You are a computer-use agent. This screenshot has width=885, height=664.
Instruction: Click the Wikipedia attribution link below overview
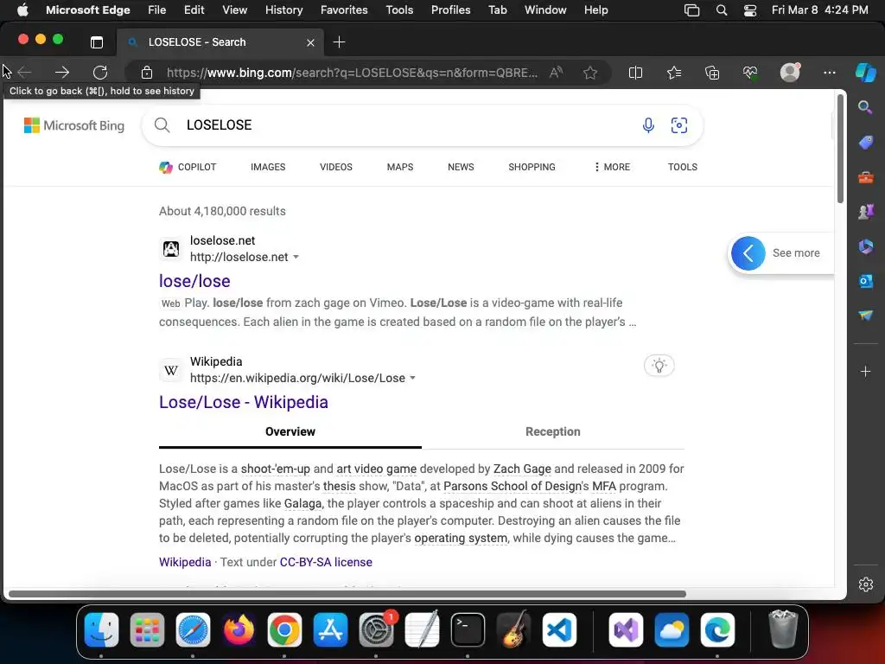click(185, 562)
